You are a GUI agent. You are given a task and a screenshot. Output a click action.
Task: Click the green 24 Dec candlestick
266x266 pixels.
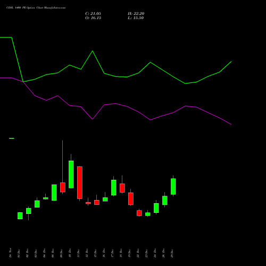pyautogui.click(x=156, y=208)
